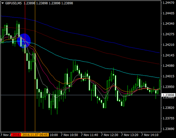Screen dimensions: 176x138
Task: Click the 7 Nov 10:50 time label
Action: click(x=69, y=135)
